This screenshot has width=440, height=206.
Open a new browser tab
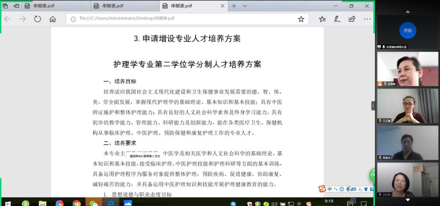pos(234,6)
